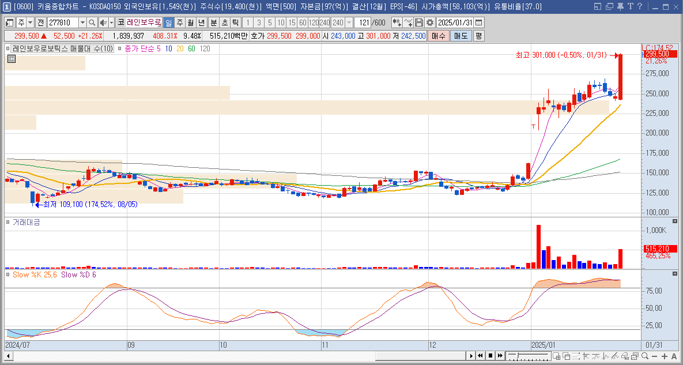This screenshot has width=683, height=365.
Task: Click the magnifier zoom icon at bottom right
Action: pos(644,356)
